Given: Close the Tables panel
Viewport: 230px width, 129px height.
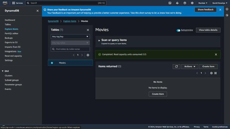Looking at the screenshot, I should click(88, 30).
